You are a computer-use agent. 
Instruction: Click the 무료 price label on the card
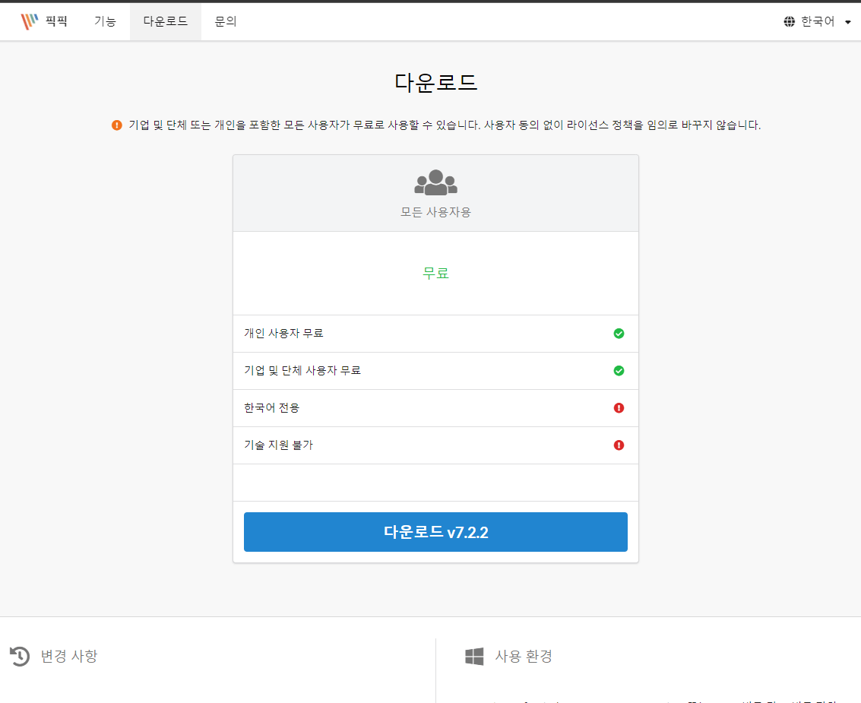coord(435,273)
